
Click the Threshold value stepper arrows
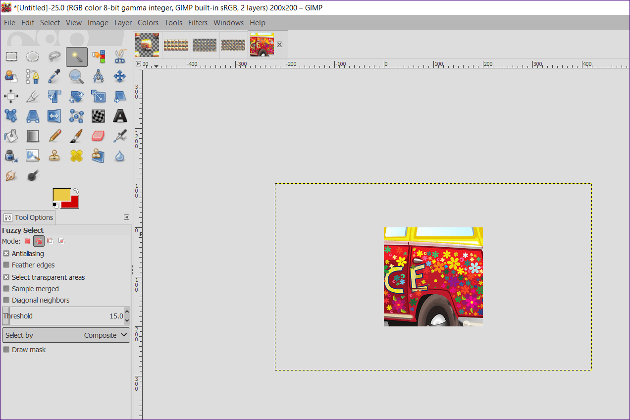[127, 316]
